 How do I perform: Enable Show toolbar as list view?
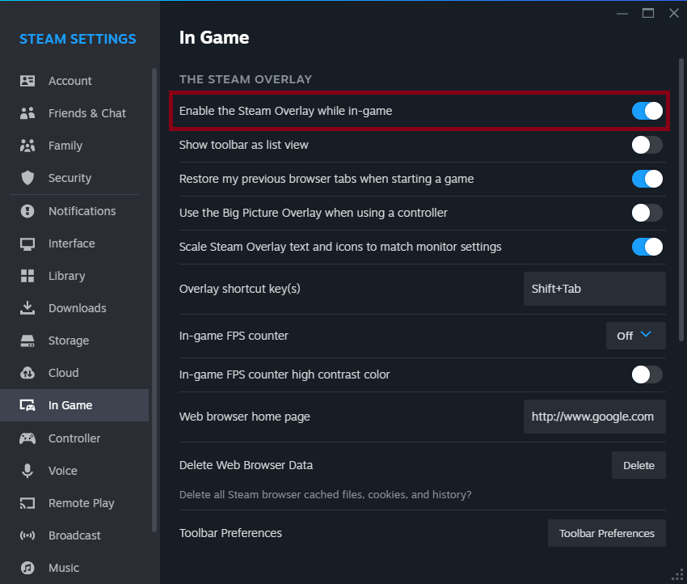tap(647, 145)
